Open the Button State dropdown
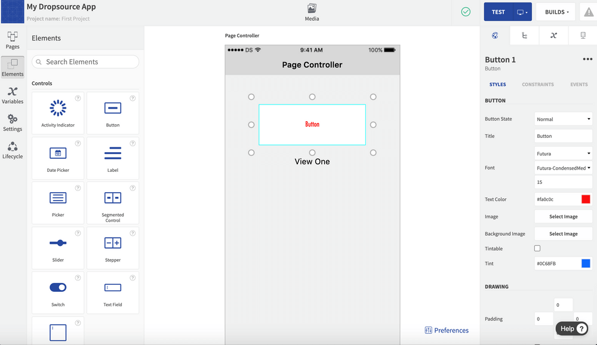597x345 pixels. click(562, 119)
